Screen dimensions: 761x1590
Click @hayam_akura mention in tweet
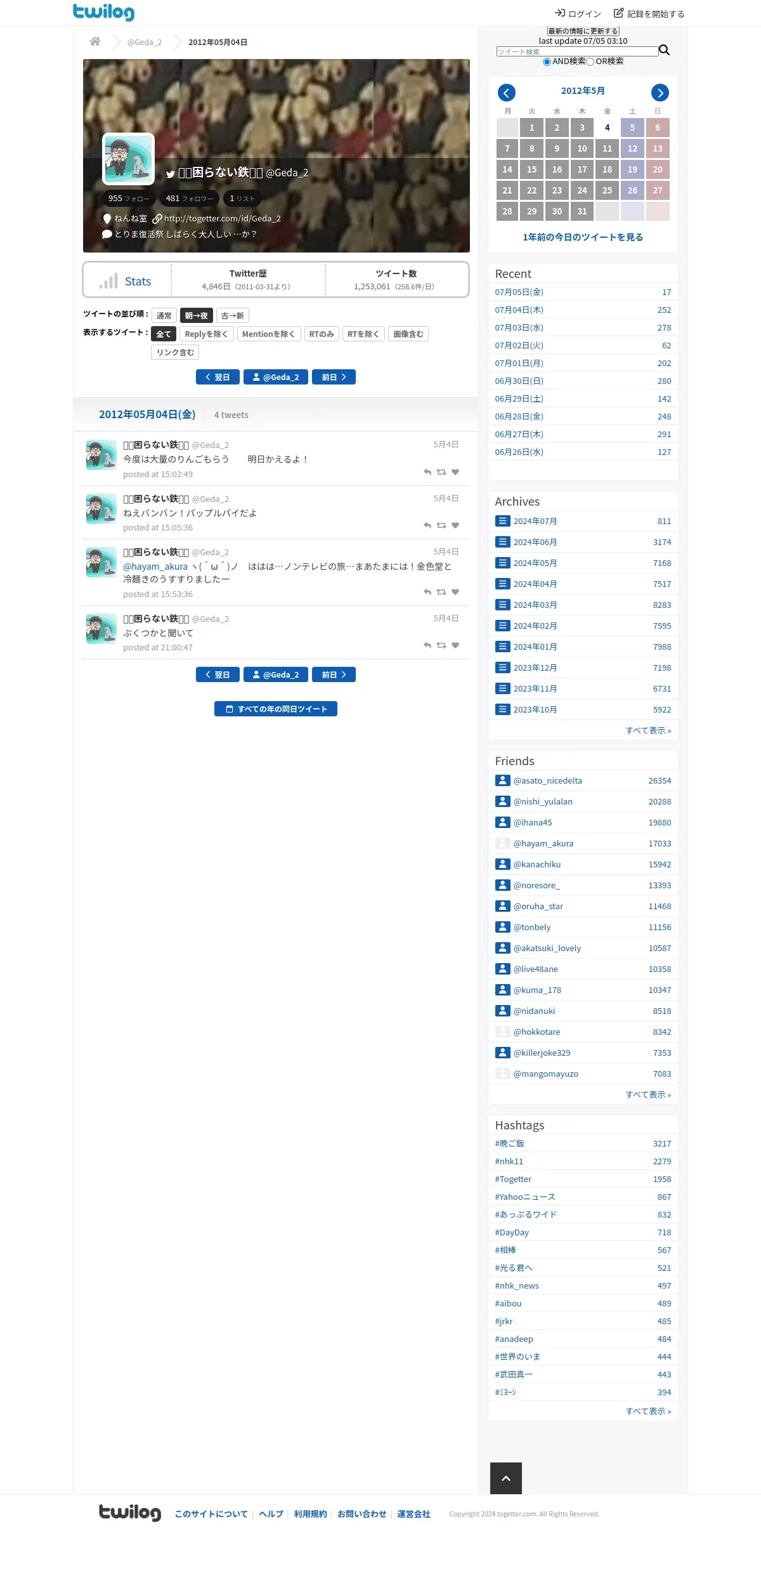pyautogui.click(x=155, y=567)
